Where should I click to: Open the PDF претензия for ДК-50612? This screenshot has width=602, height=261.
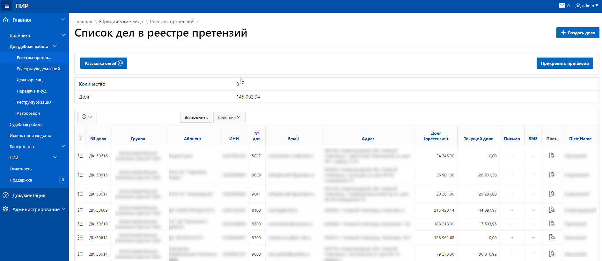click(x=552, y=237)
